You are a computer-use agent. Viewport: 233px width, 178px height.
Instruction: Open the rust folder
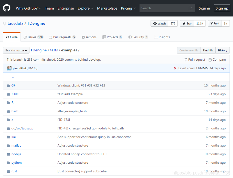tap(14, 171)
